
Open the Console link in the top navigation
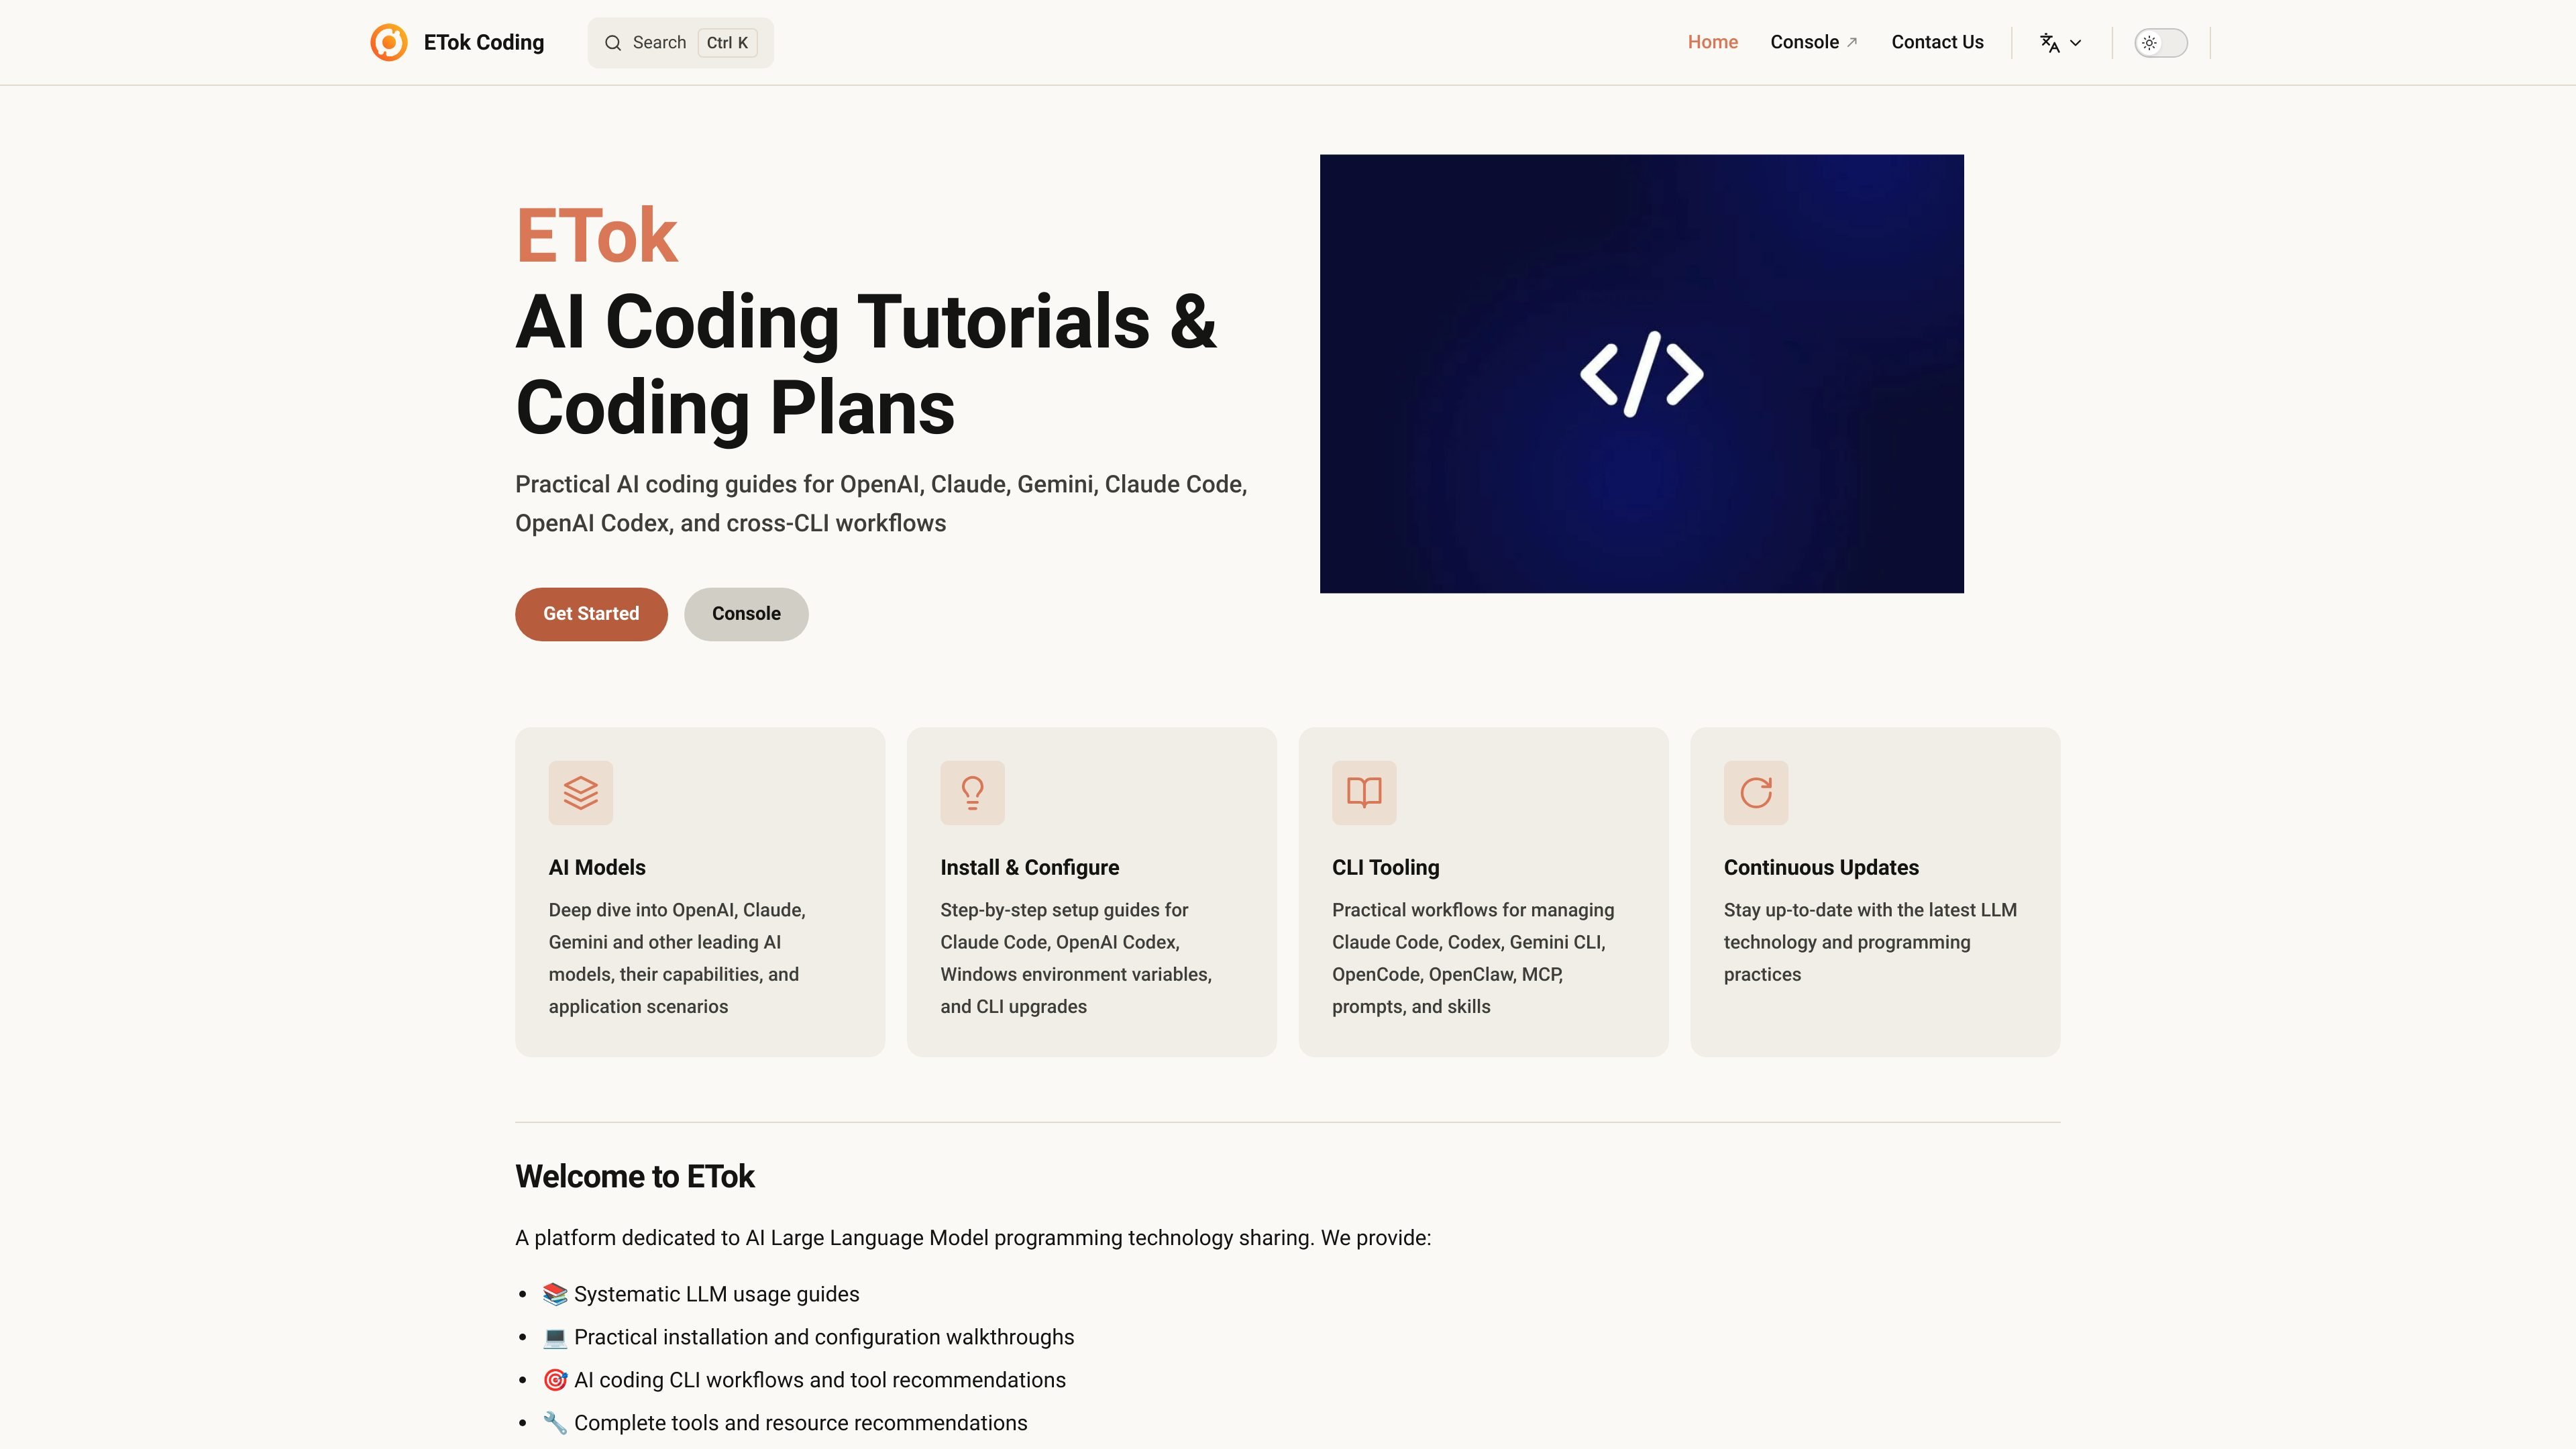click(x=1814, y=42)
